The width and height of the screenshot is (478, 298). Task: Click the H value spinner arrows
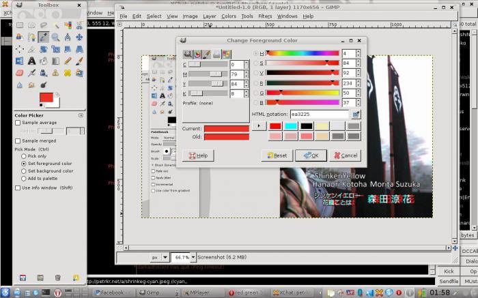(358, 54)
